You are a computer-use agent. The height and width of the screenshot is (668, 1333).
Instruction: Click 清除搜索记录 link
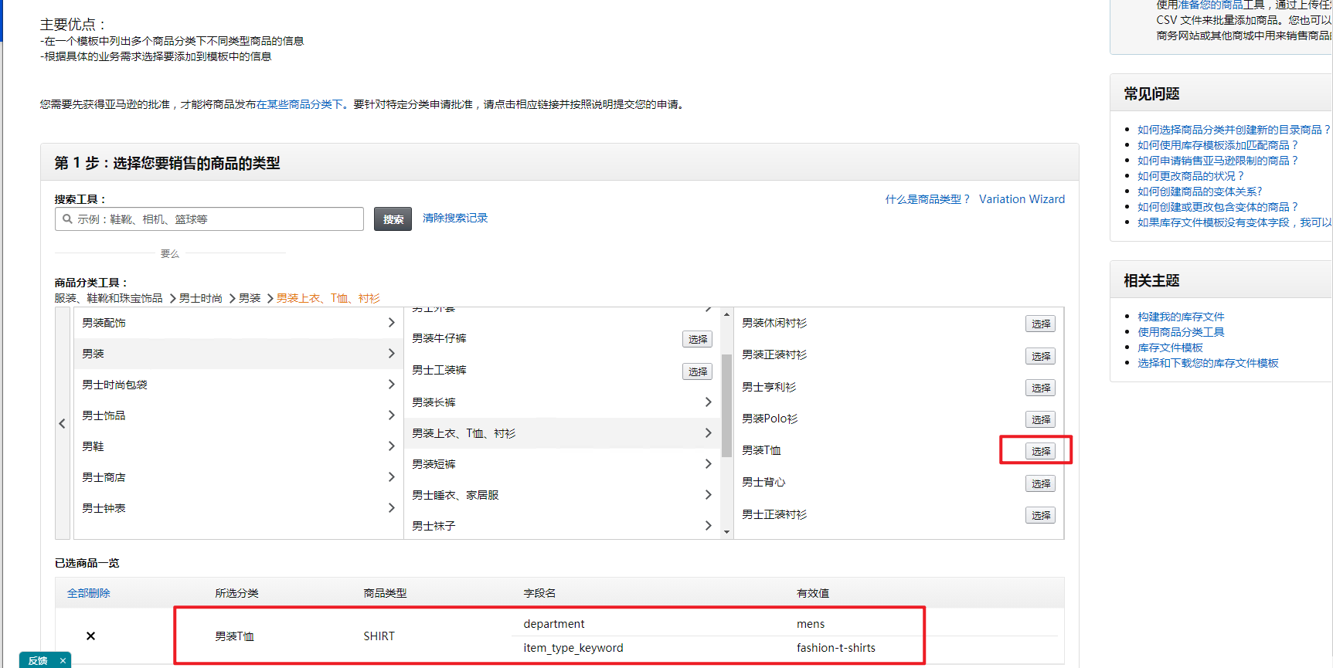tap(455, 219)
